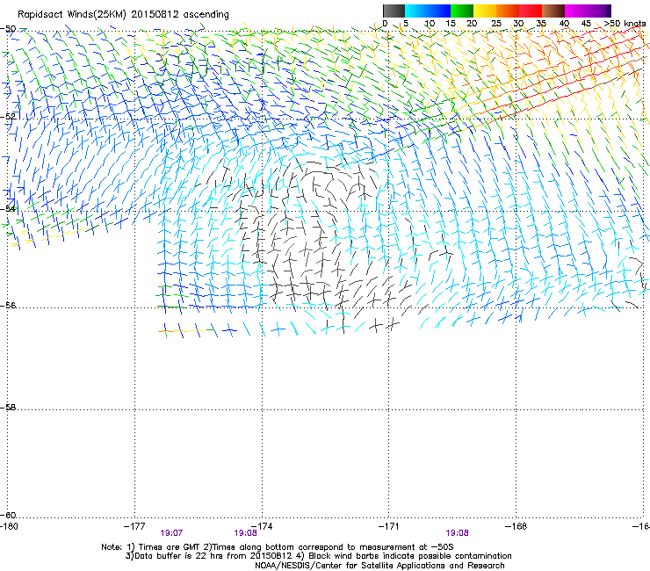Click the 45 legend tick label

tap(586, 24)
